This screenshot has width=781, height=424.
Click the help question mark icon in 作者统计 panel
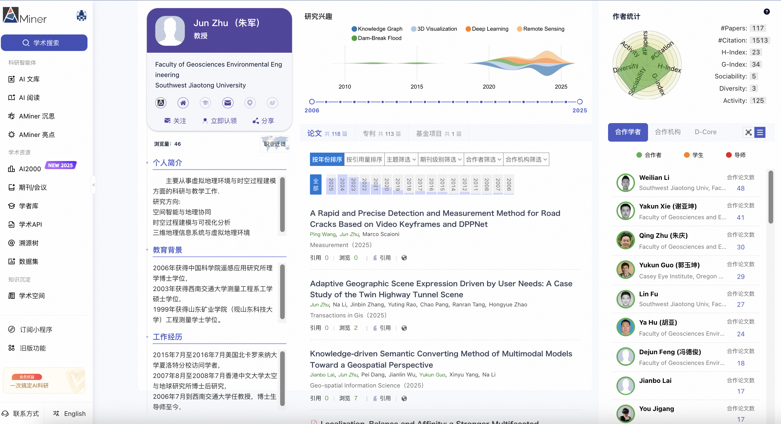coord(767,12)
